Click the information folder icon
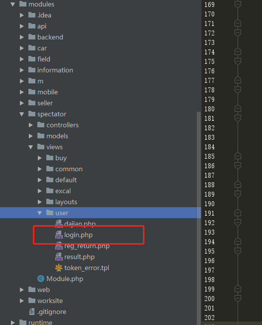Image resolution: width=262 pixels, height=325 pixels. tap(32, 70)
